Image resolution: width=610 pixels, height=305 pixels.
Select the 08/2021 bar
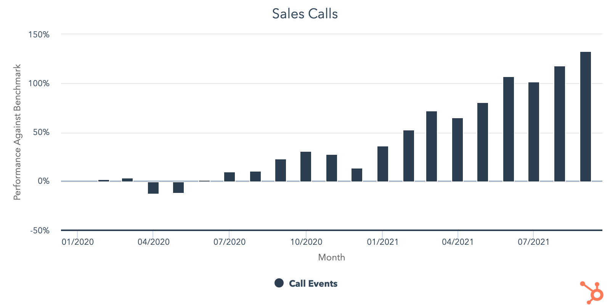[x=560, y=124]
